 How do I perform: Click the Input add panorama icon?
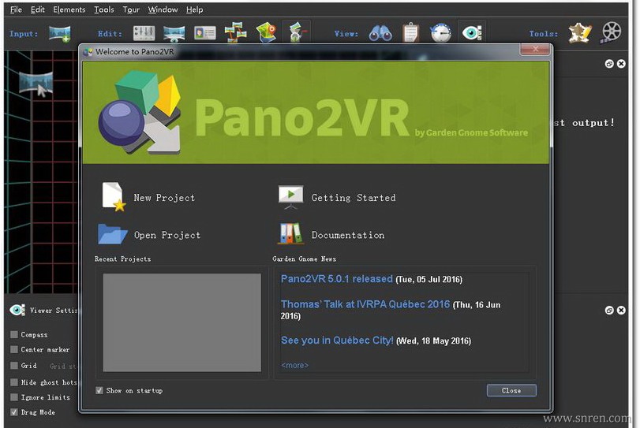[60, 33]
